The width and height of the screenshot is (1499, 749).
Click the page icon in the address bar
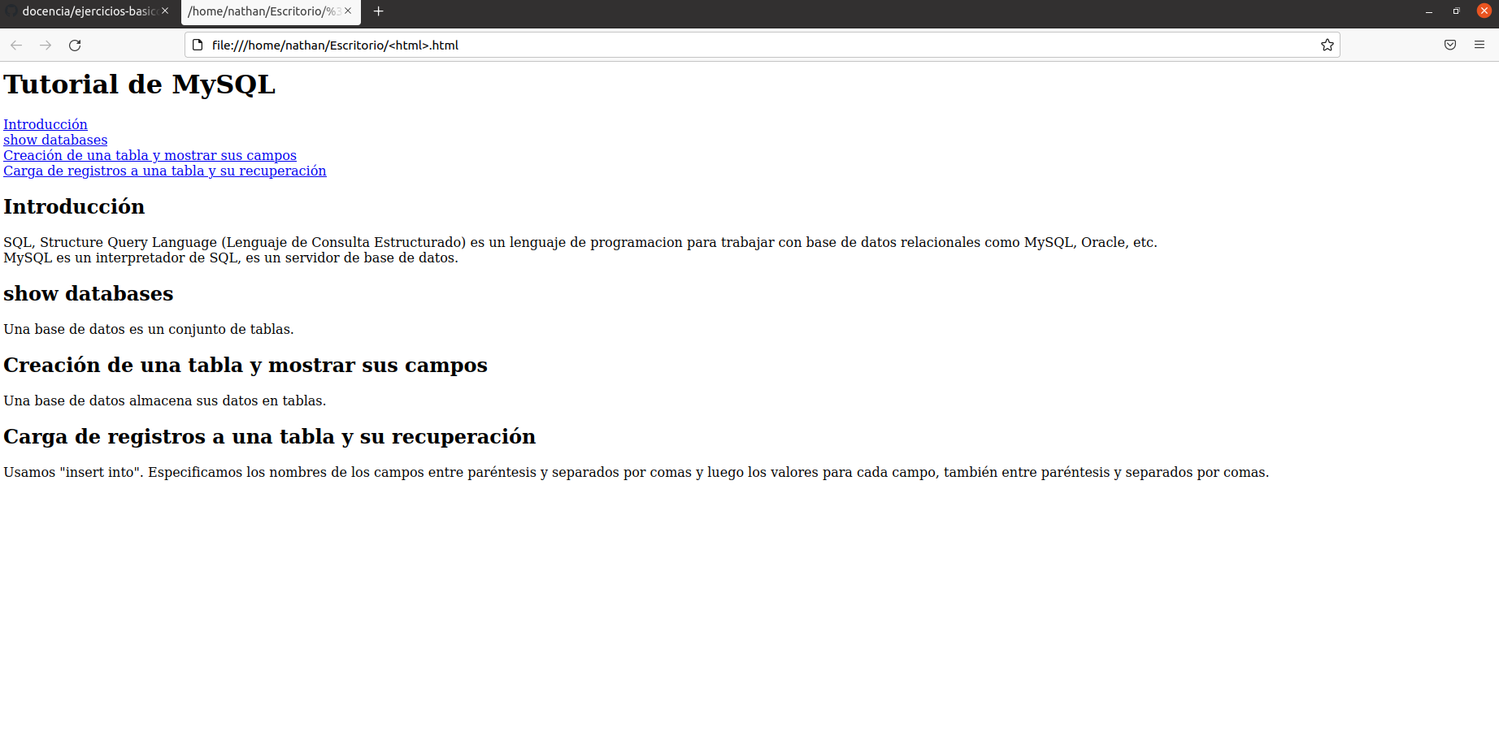198,45
